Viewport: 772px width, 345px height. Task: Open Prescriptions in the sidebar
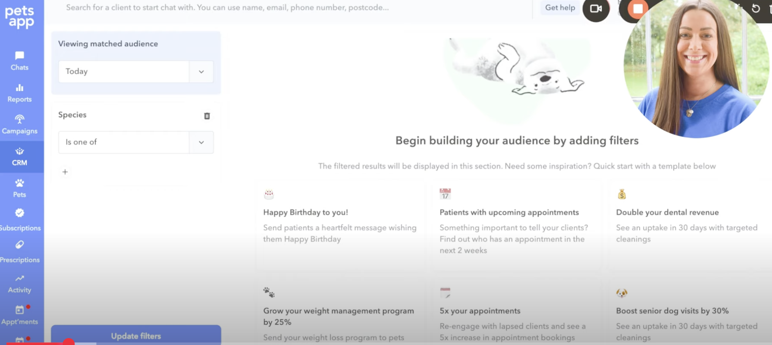pos(20,252)
